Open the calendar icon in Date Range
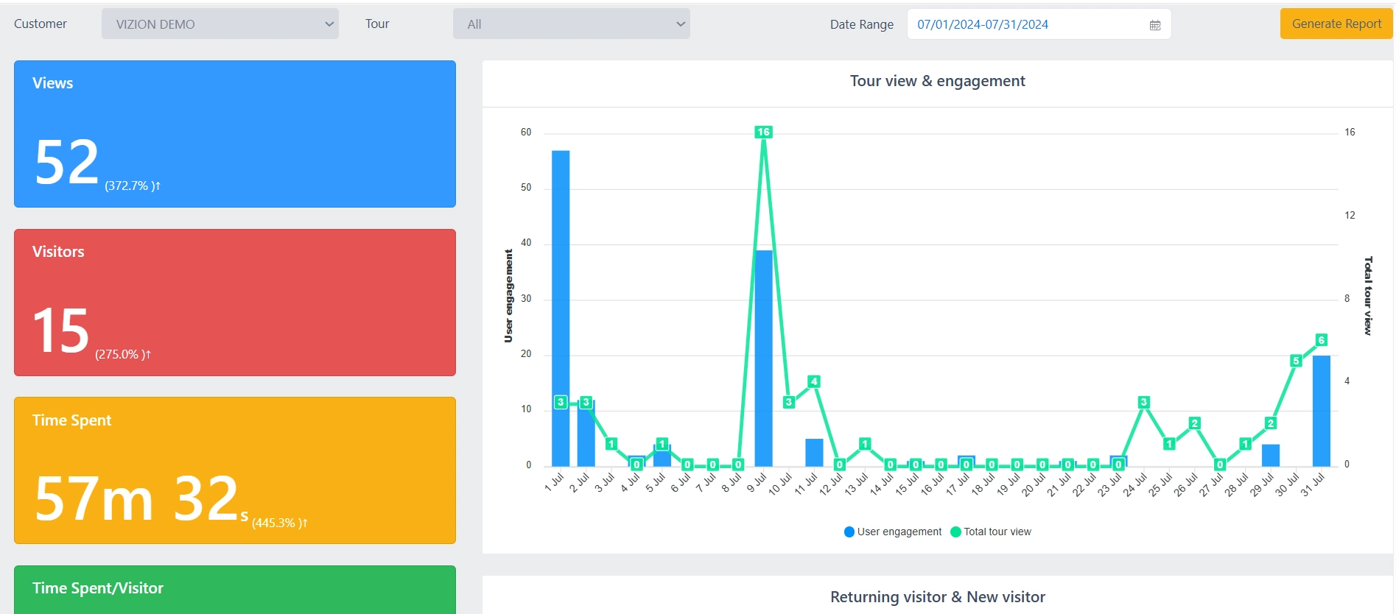Image resolution: width=1396 pixels, height=614 pixels. tap(1154, 25)
